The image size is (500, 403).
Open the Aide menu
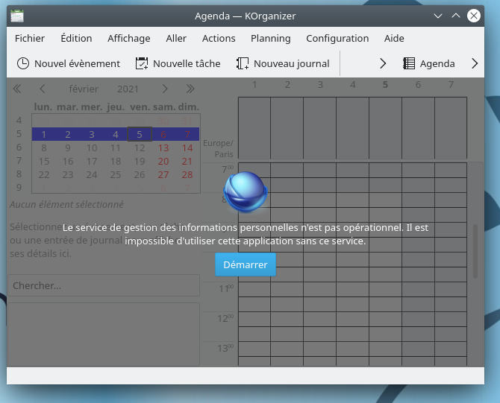pyautogui.click(x=394, y=38)
